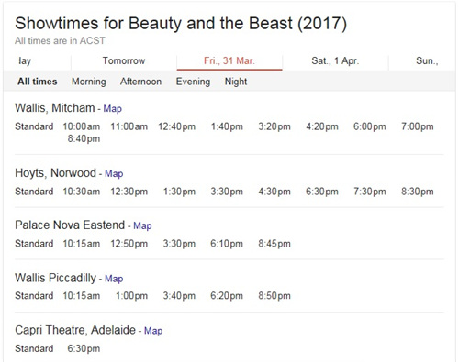Open Map link for Palace Nova Eastend
Viewport: 459px width, 362px height.
click(x=142, y=226)
